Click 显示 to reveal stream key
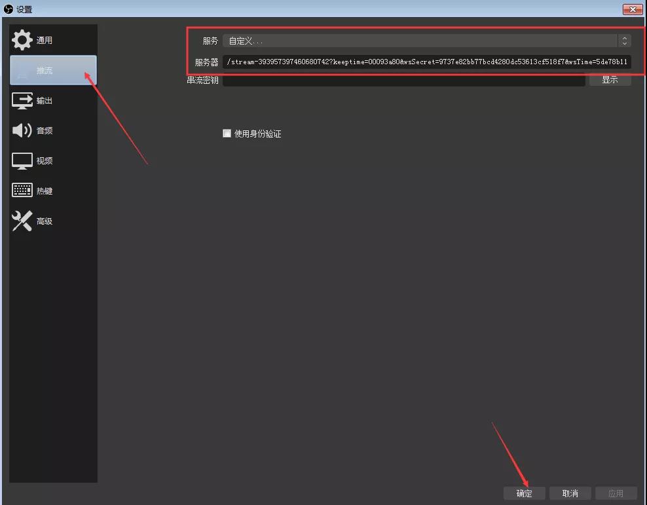This screenshot has width=647, height=505. tap(610, 80)
